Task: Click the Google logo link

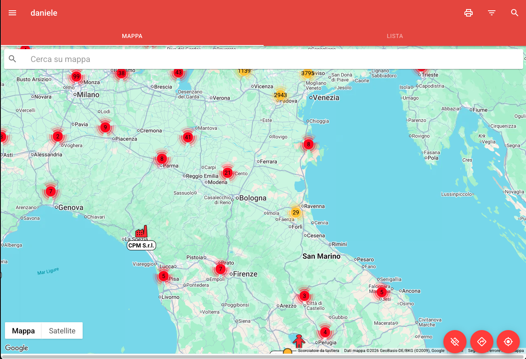Action: point(17,348)
